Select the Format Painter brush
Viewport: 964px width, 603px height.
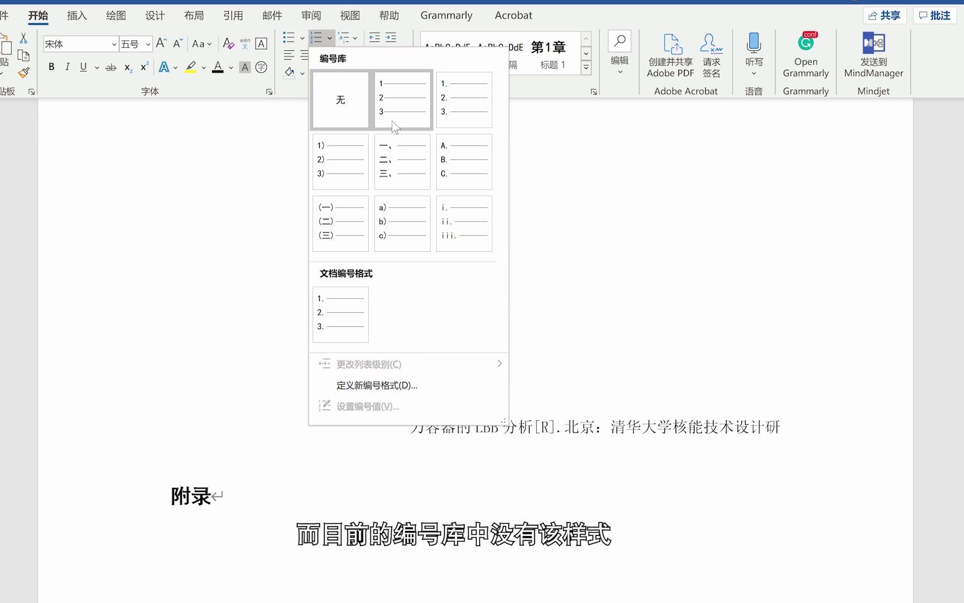[23, 73]
